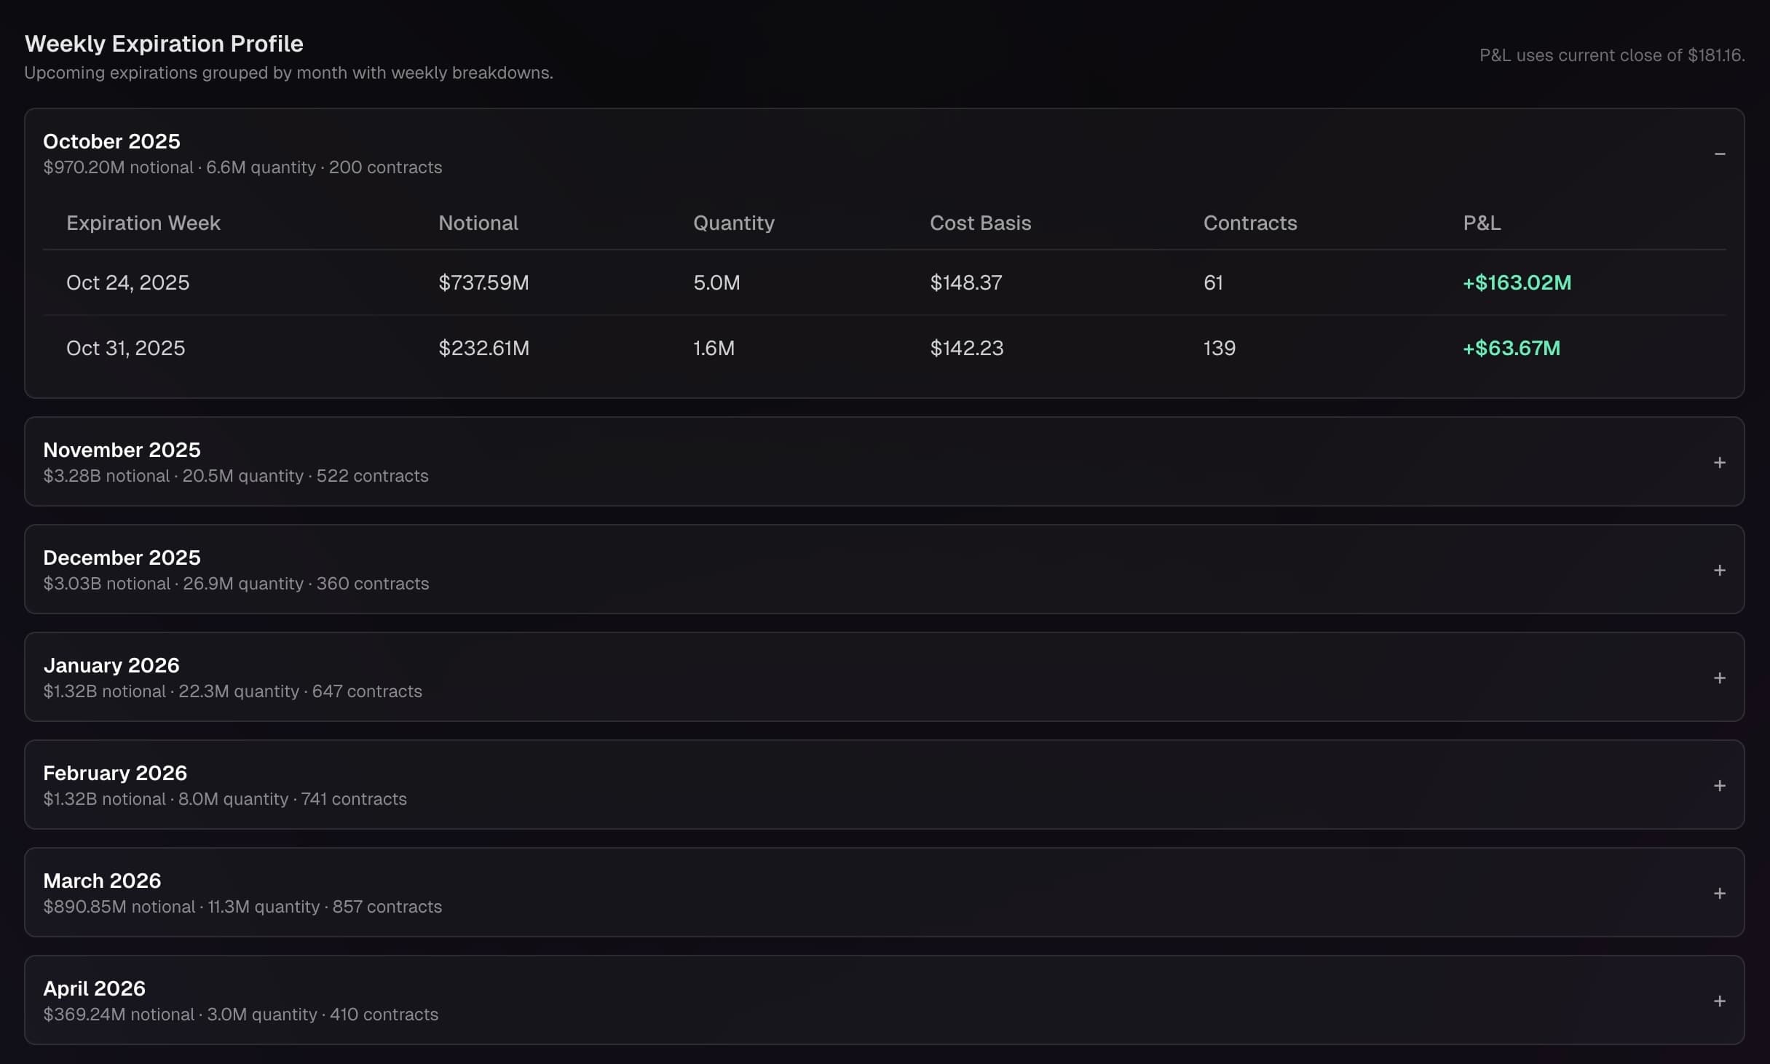
Task: Click the +$163.02M P&L value
Action: click(1517, 282)
